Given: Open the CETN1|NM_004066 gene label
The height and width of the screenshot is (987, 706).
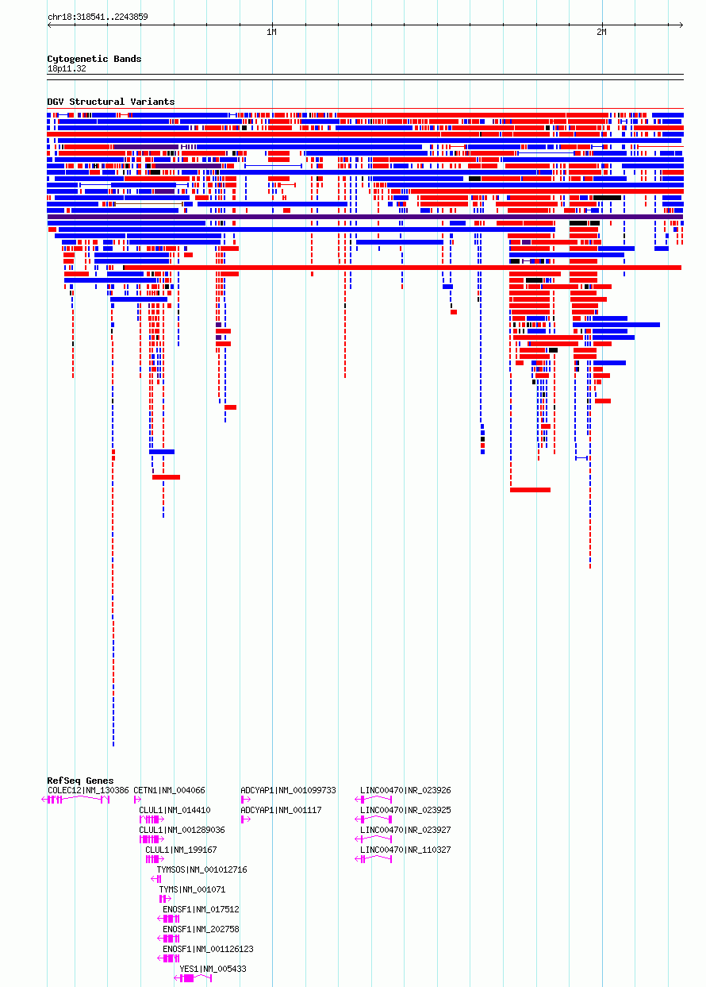Looking at the screenshot, I should (169, 790).
